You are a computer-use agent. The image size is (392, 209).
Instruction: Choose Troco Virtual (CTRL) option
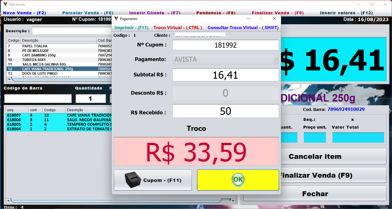178,28
